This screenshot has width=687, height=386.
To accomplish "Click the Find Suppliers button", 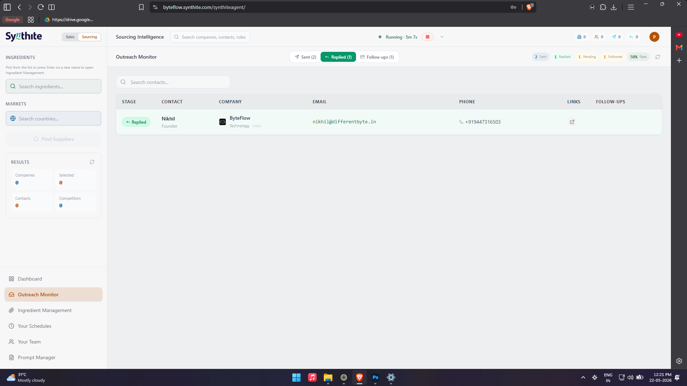I will (53, 139).
